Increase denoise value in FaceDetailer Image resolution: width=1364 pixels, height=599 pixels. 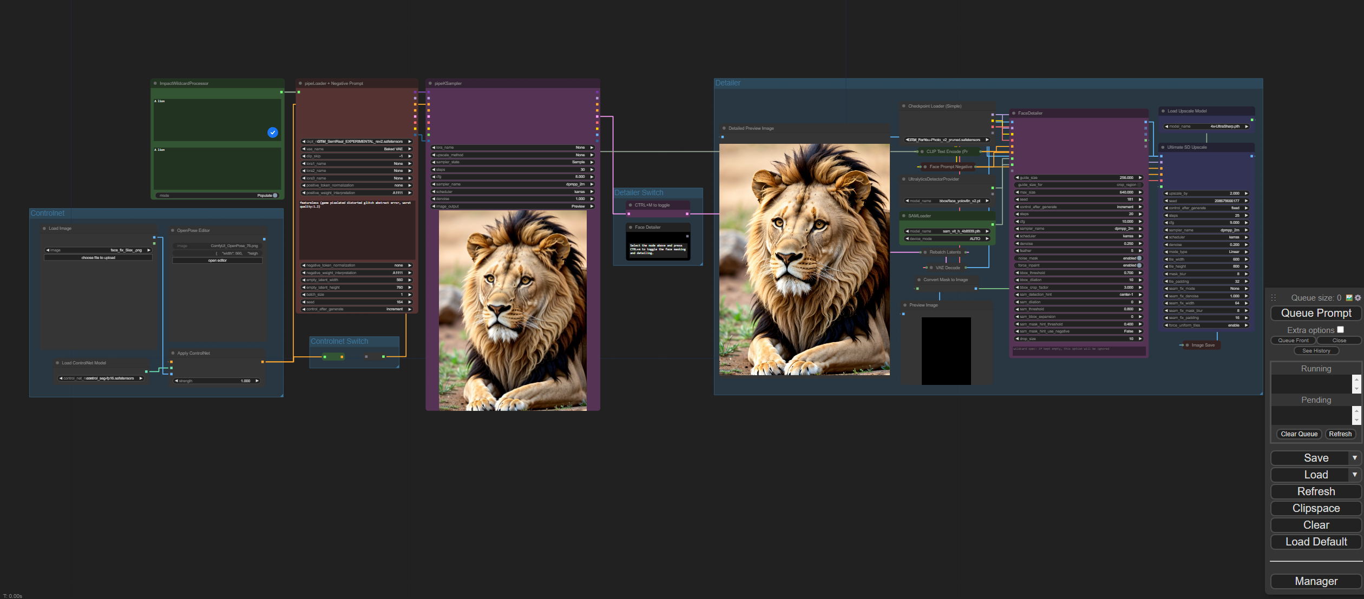click(x=1140, y=244)
